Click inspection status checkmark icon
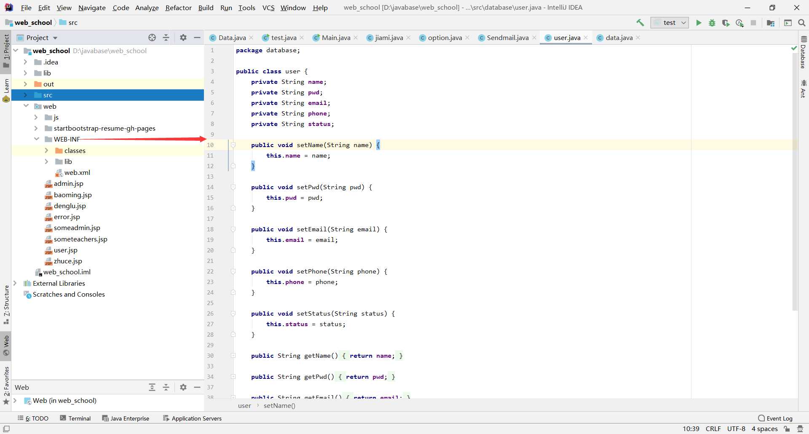Viewport: 809px width, 434px height. 794,49
